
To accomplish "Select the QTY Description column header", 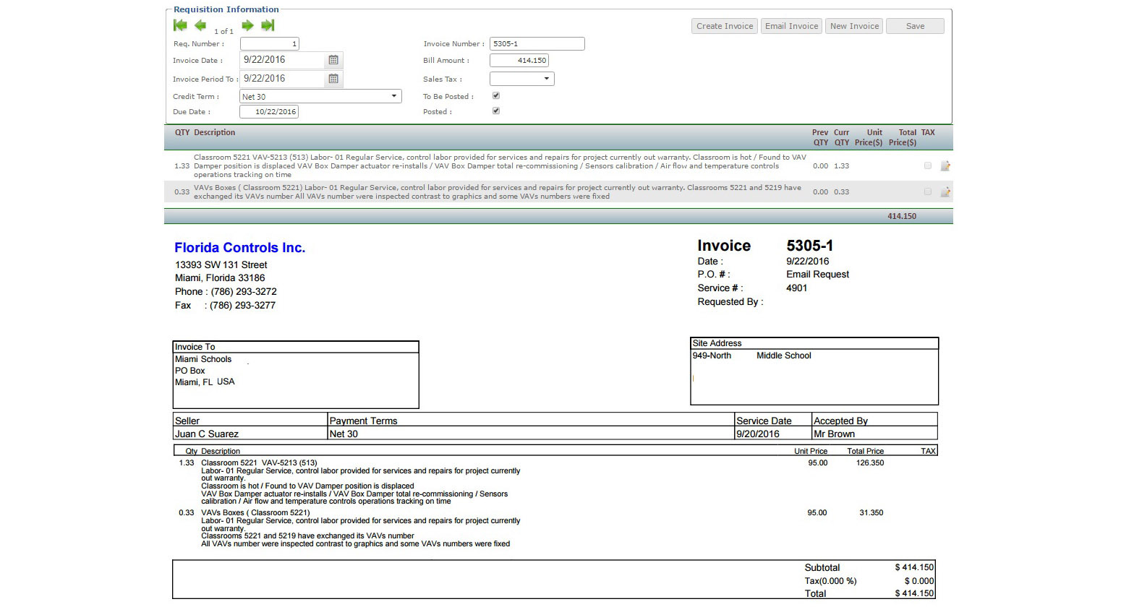I will (x=205, y=132).
